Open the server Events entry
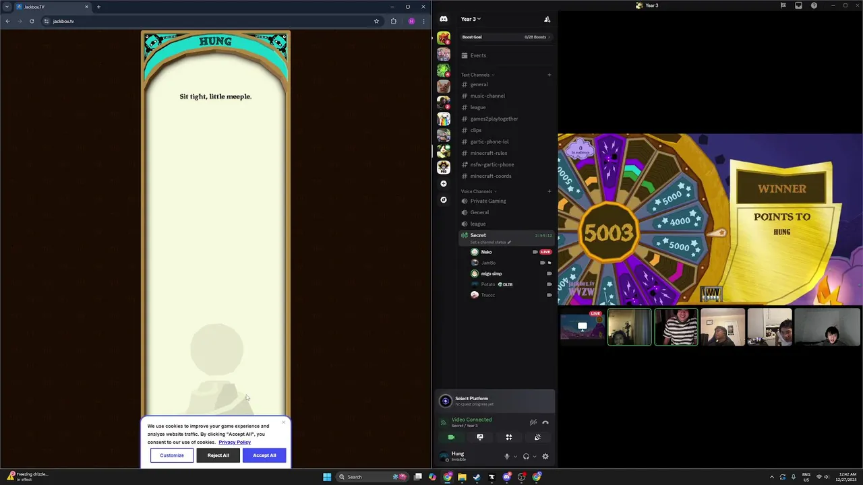 click(x=506, y=55)
